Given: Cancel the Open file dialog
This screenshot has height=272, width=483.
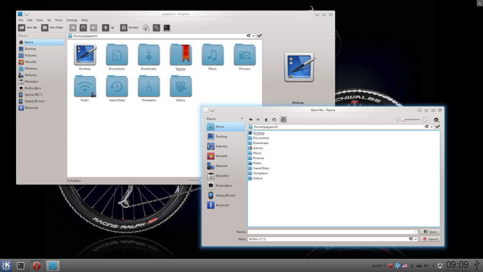Looking at the screenshot, I should coord(430,239).
